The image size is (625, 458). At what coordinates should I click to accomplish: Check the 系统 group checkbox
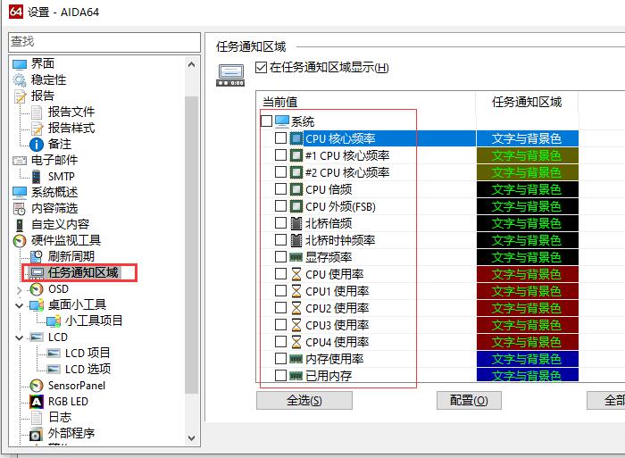pyautogui.click(x=266, y=121)
